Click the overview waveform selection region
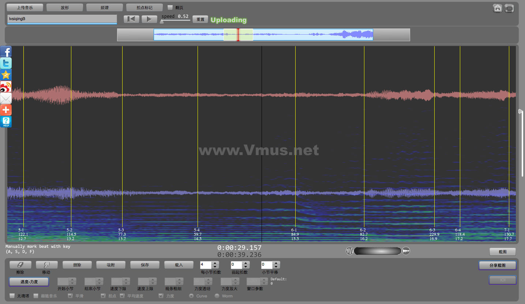The width and height of the screenshot is (525, 304). [238, 35]
